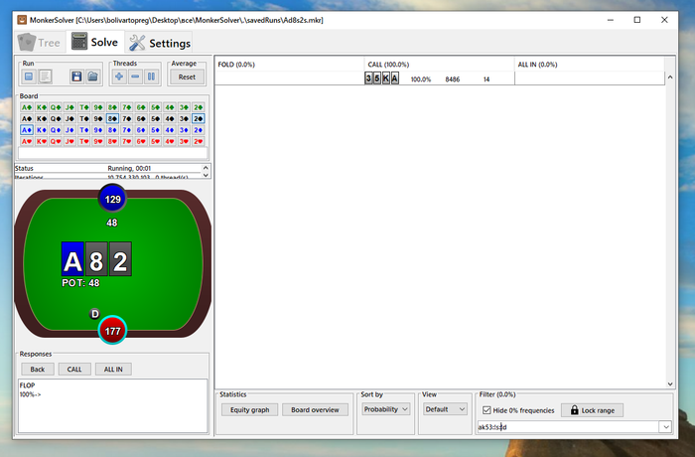This screenshot has width=695, height=457.
Task: Toggle the ten of diamonds board card
Action: [x=83, y=130]
